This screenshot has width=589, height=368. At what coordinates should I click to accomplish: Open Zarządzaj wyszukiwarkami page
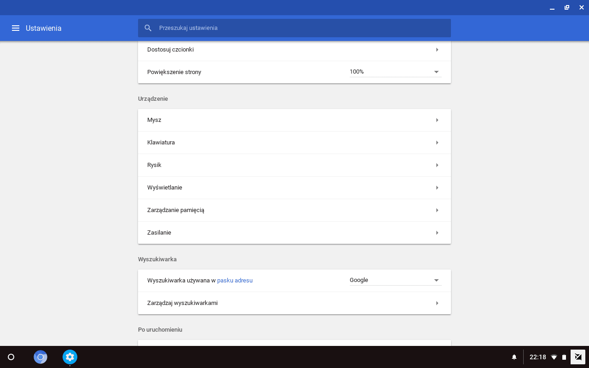[294, 303]
